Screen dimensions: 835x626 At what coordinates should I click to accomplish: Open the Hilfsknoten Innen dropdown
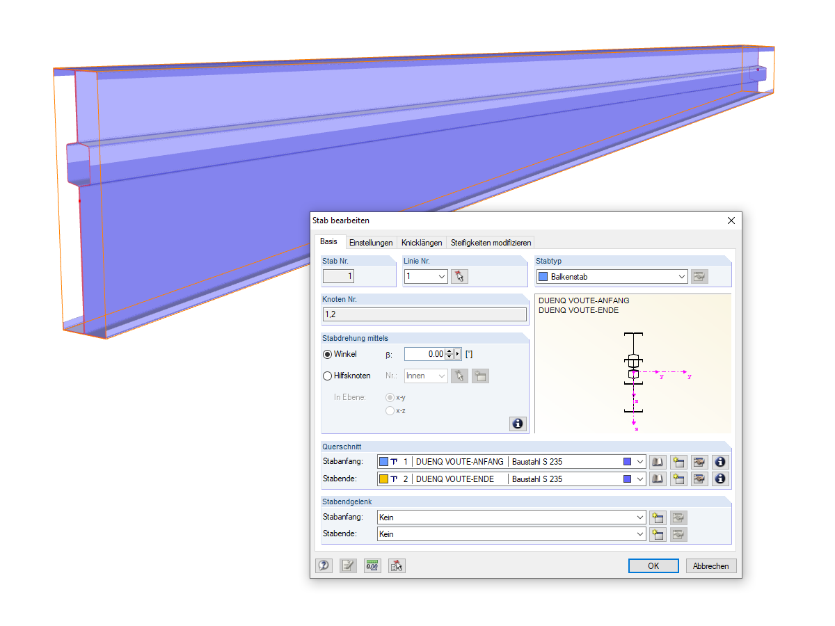pos(442,376)
